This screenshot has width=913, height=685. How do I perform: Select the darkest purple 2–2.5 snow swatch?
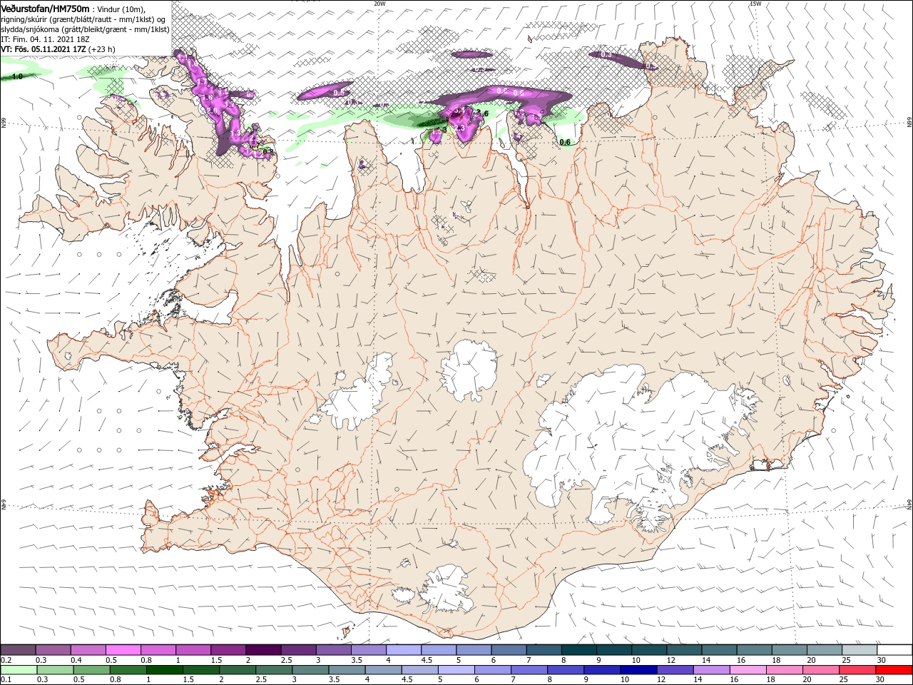coord(262,650)
